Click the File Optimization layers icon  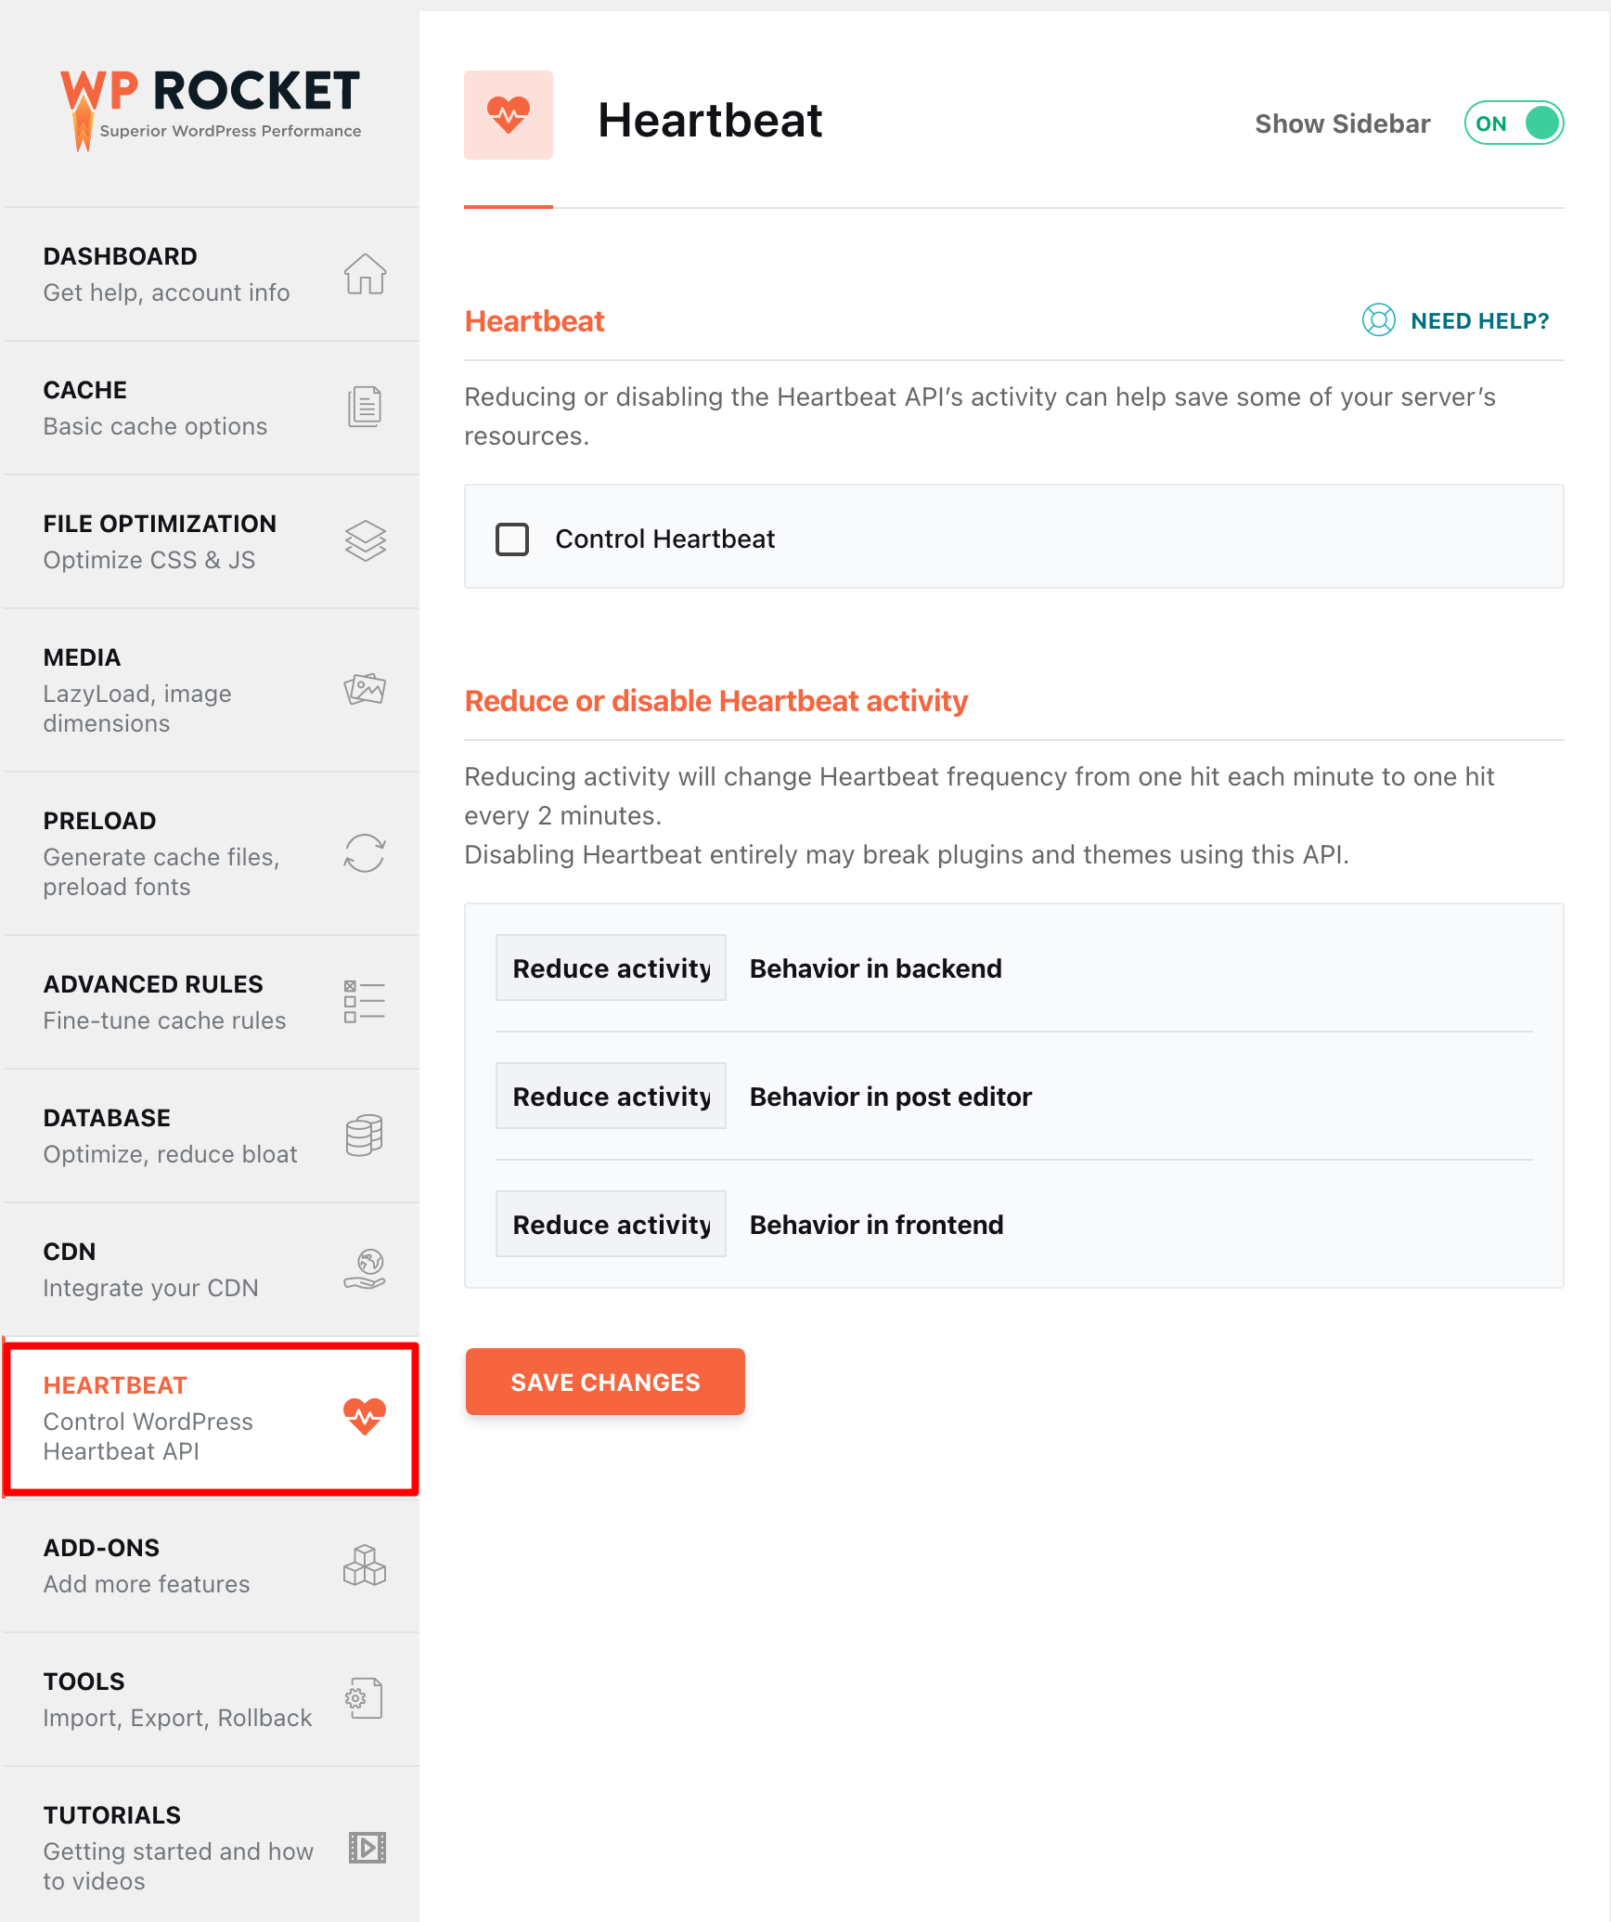[x=365, y=540]
